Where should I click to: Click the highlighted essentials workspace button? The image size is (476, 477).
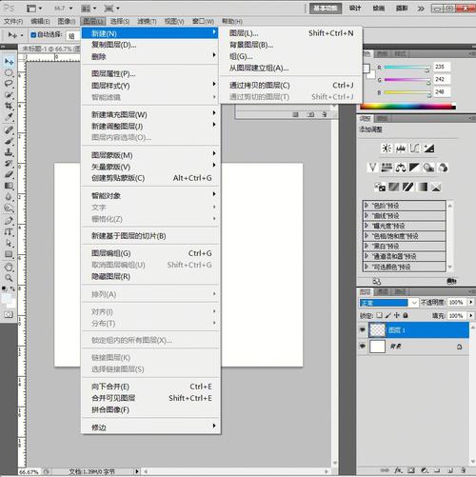point(326,9)
